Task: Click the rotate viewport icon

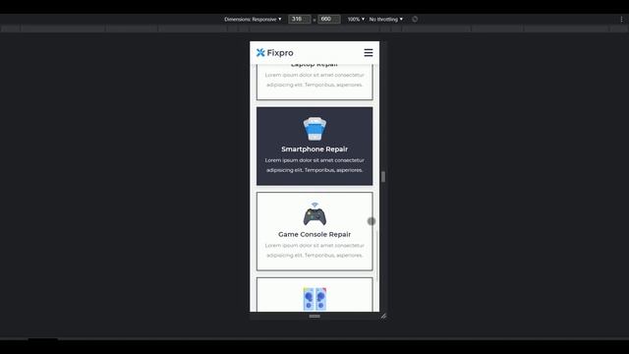Action: (415, 20)
